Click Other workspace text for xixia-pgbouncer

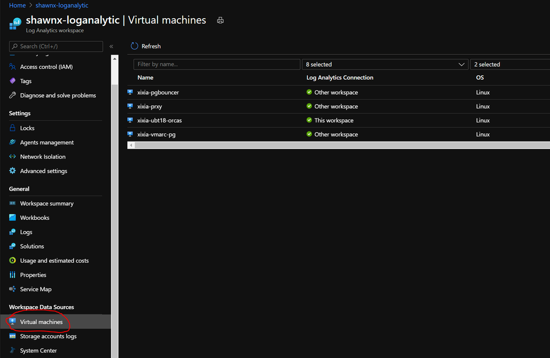click(336, 93)
